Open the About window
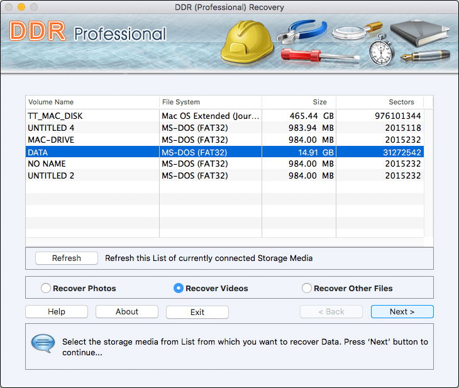This screenshot has width=459, height=388. tap(127, 311)
